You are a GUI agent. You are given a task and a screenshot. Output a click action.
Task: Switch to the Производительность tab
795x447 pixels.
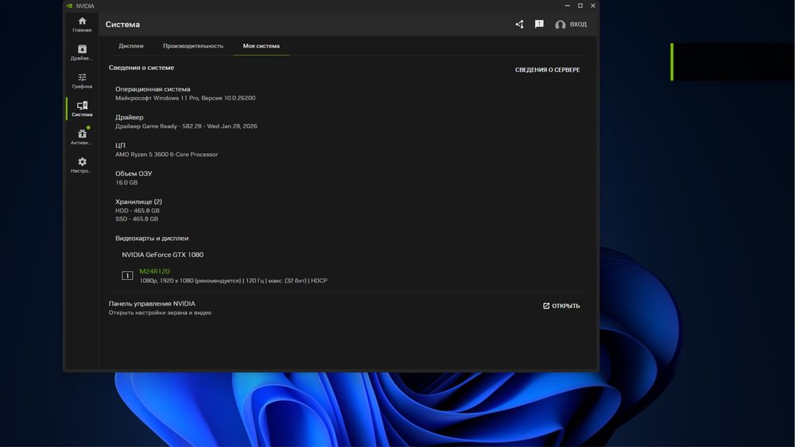pos(192,45)
